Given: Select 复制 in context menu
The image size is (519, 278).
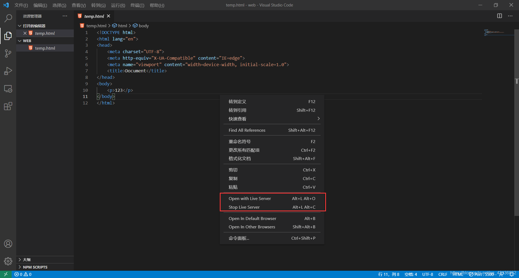Looking at the screenshot, I should click(272, 179).
